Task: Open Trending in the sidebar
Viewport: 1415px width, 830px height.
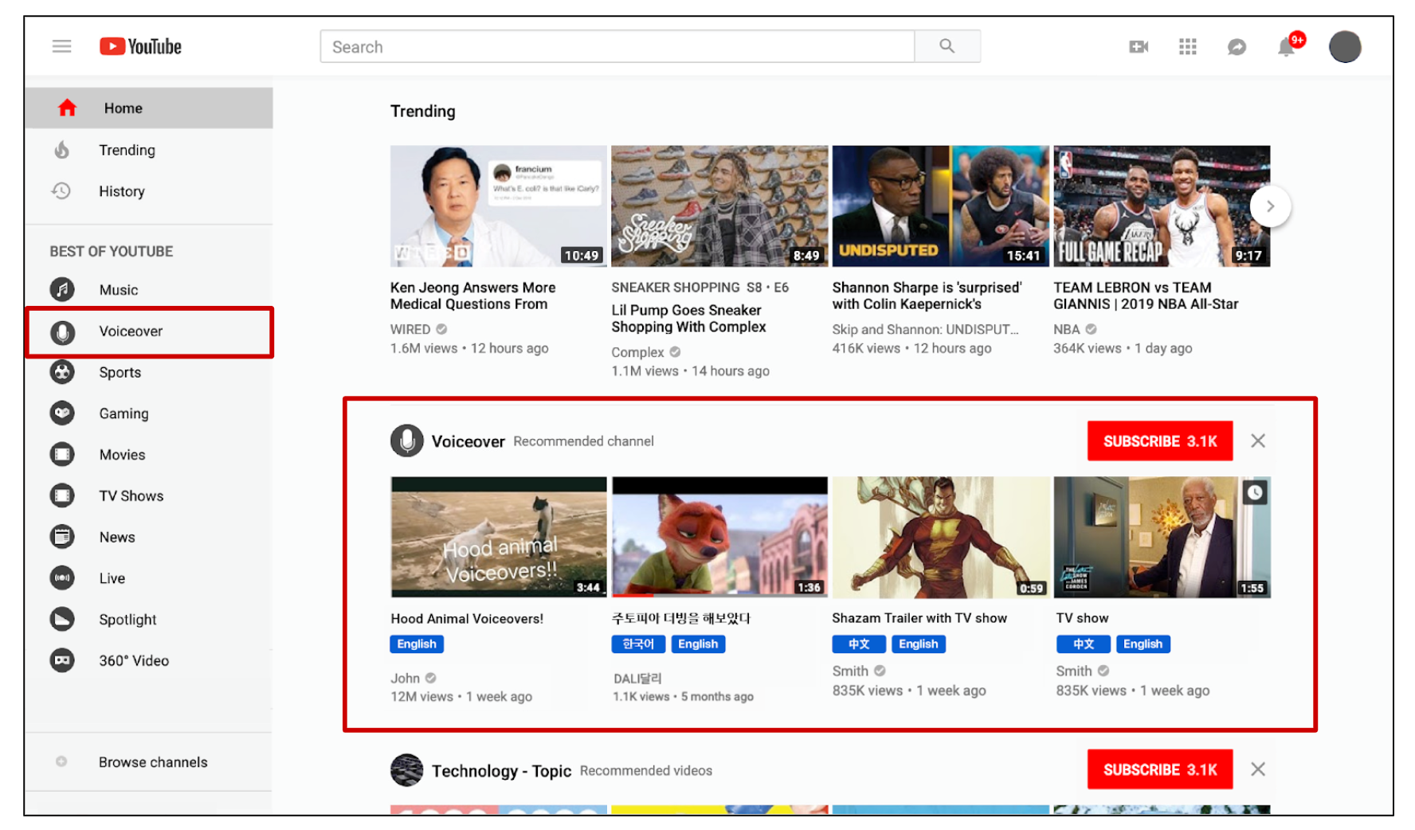Action: [x=149, y=150]
